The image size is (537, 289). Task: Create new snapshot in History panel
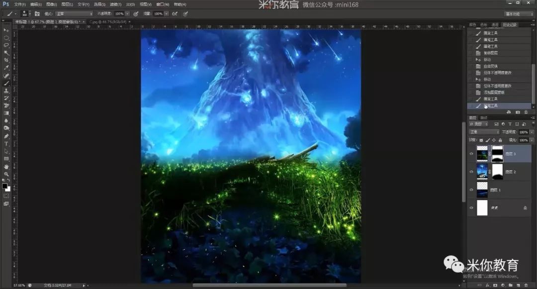pyautogui.click(x=518, y=112)
